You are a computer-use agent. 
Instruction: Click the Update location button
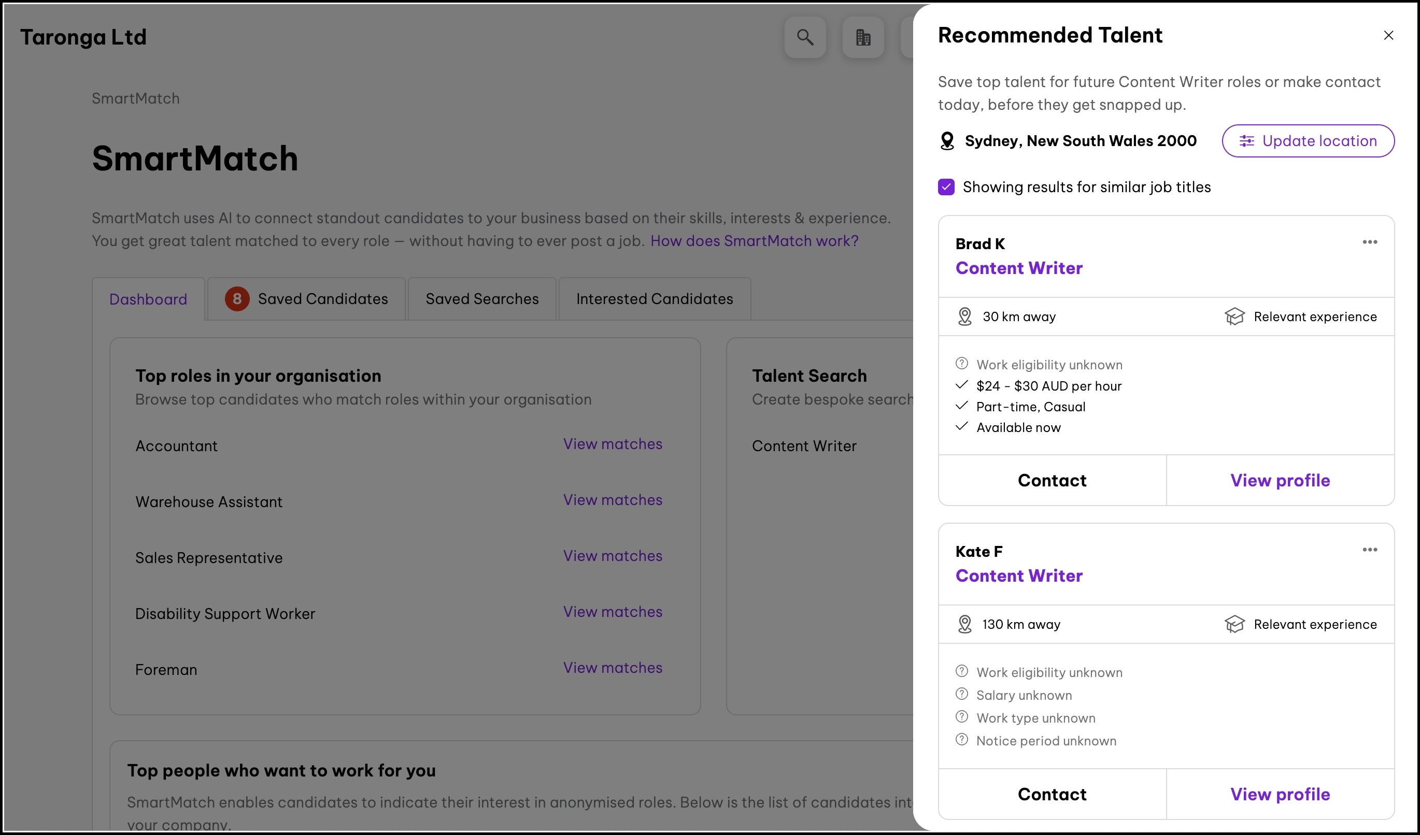[1308, 141]
